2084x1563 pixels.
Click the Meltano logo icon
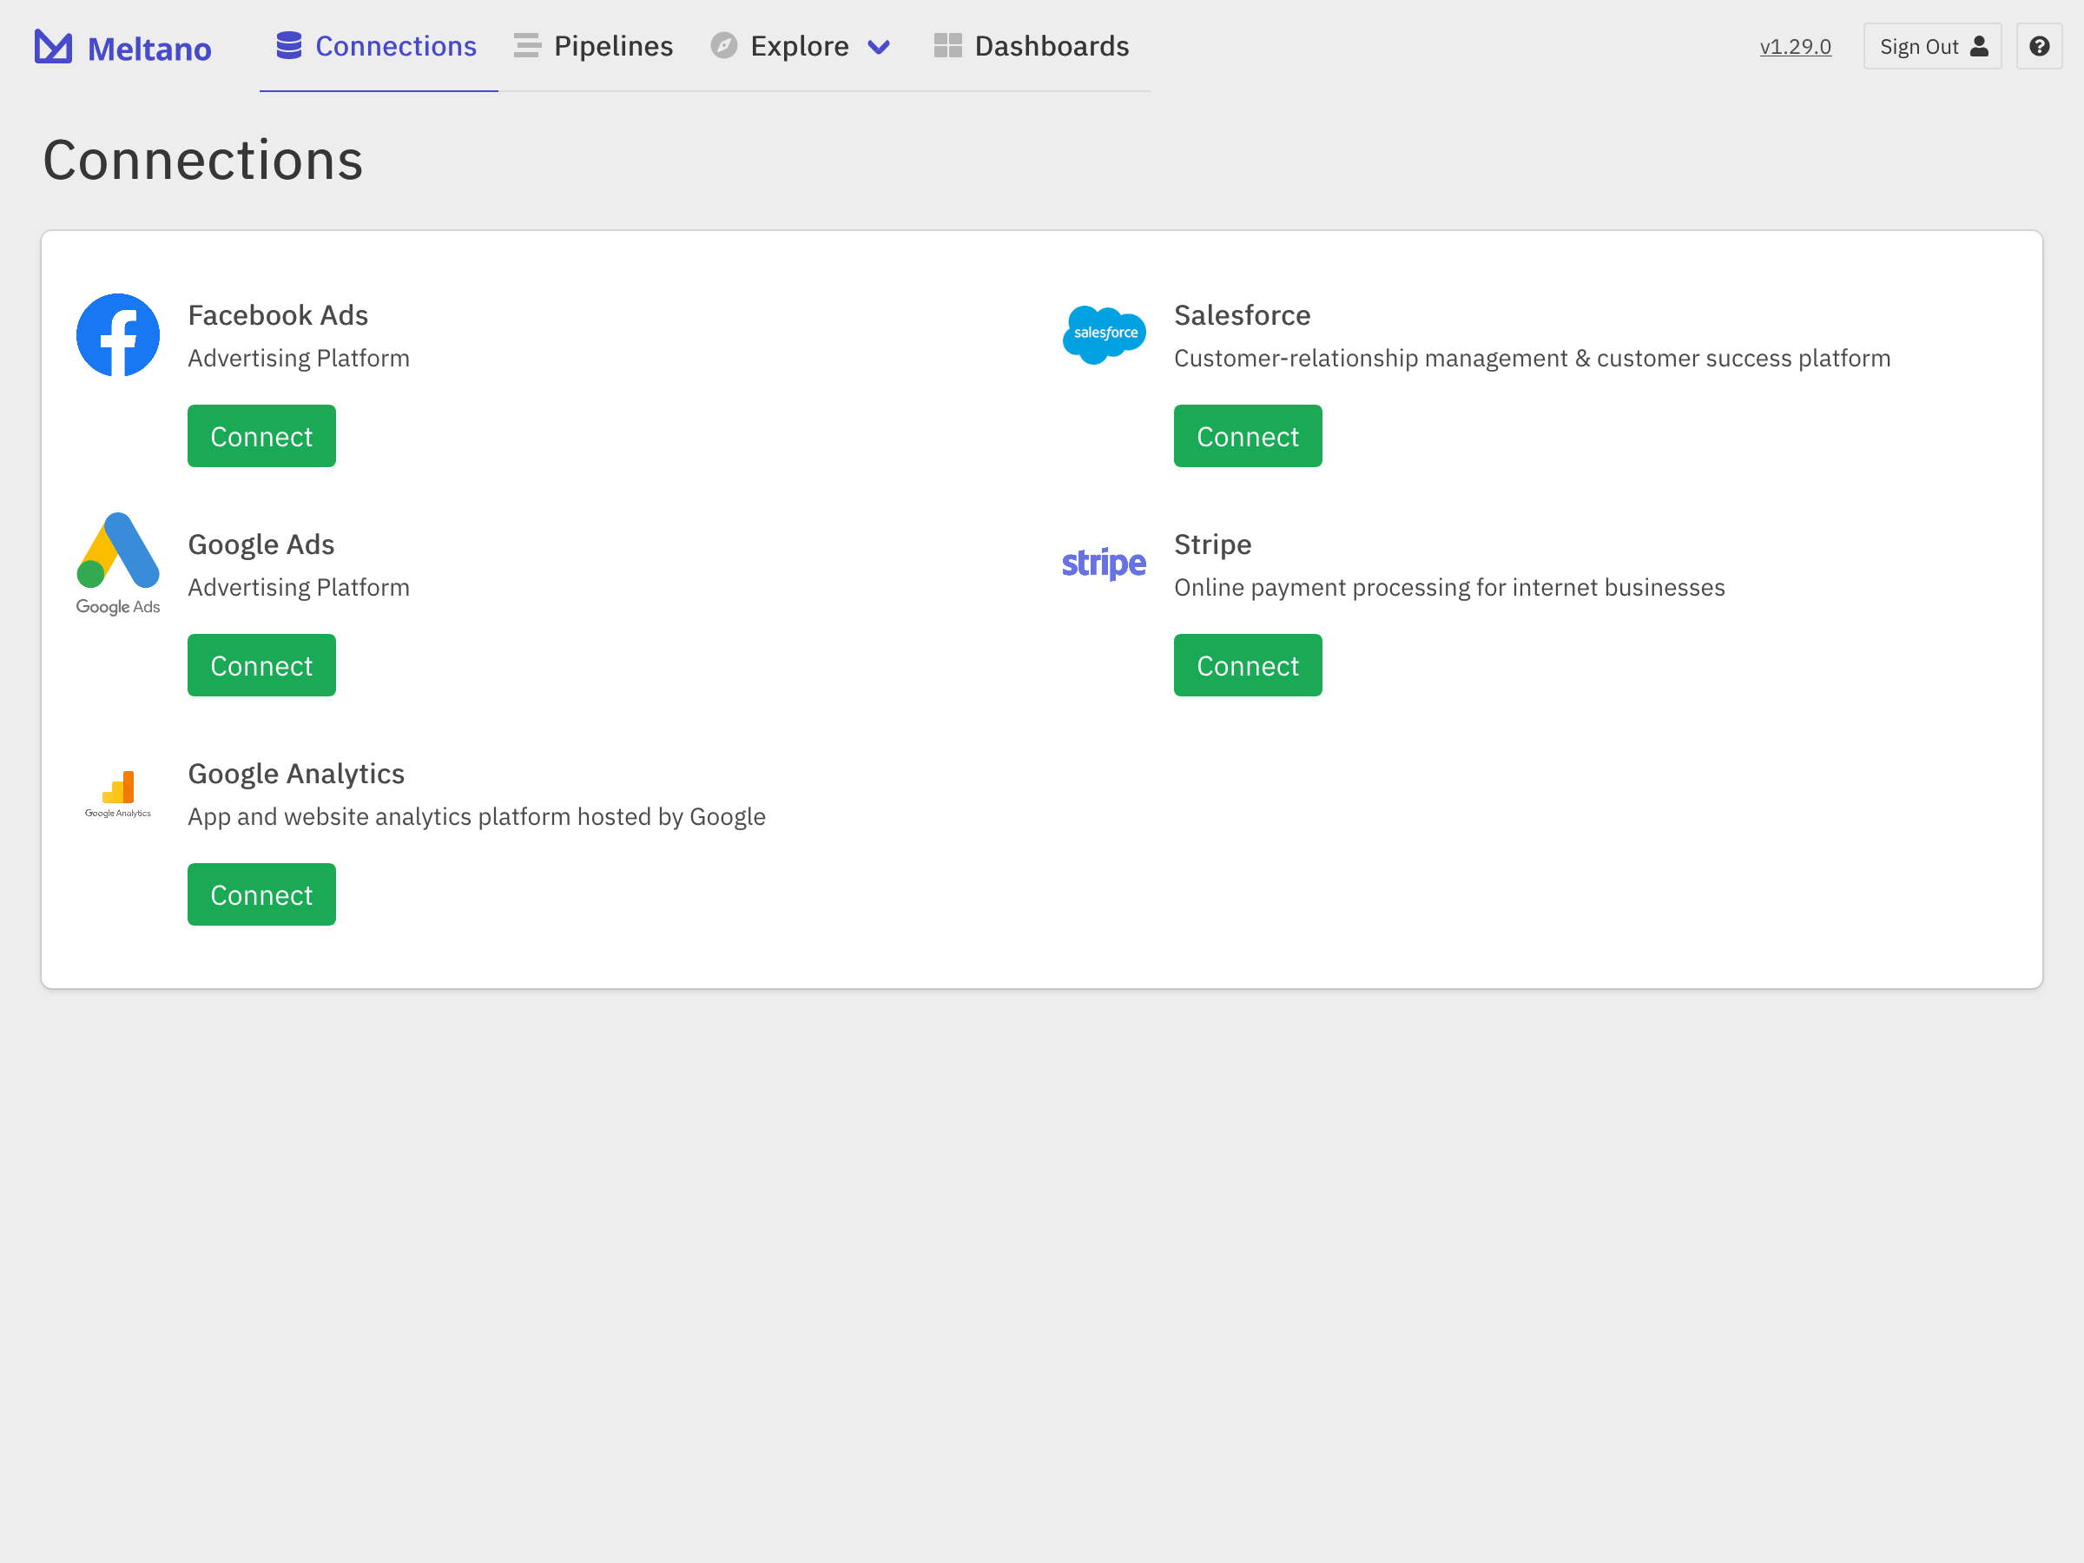pos(54,47)
